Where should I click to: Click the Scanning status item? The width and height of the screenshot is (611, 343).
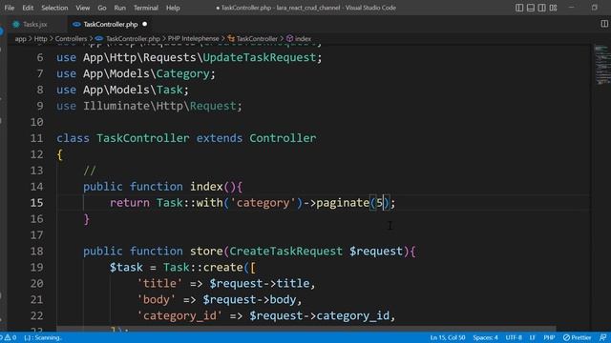click(43, 337)
